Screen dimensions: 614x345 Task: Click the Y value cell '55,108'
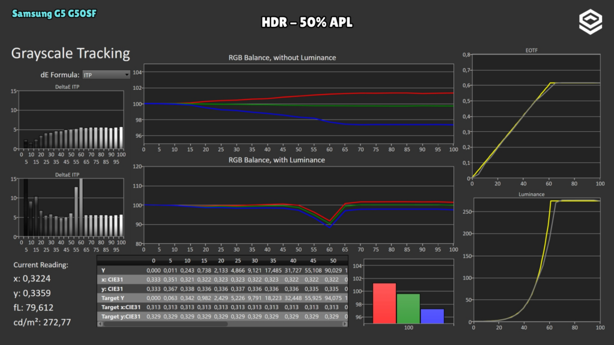pos(313,270)
